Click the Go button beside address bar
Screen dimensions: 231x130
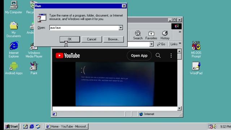(161, 44)
